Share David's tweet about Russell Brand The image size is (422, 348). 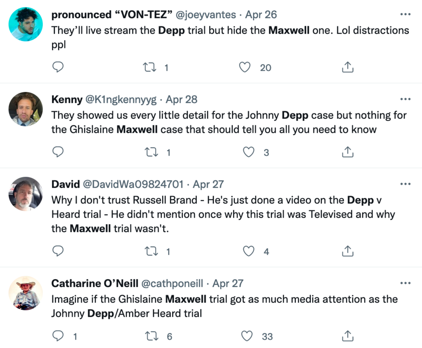click(x=347, y=251)
